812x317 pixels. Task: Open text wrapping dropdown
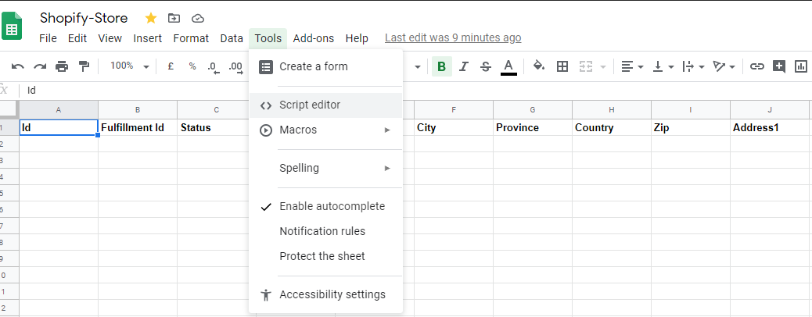click(693, 66)
